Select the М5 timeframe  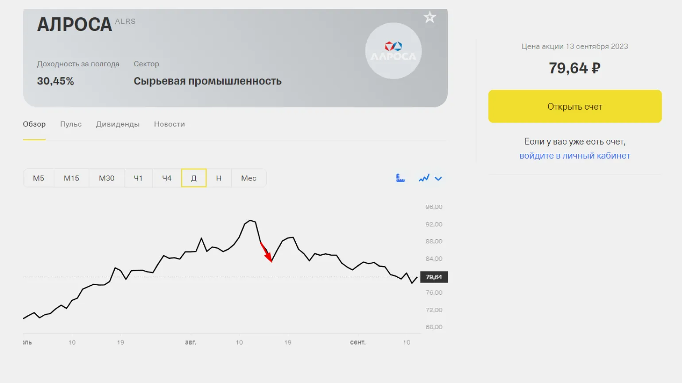pos(39,178)
